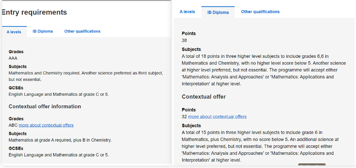Screen dimensions: 356x168
Task: Click the AAA grades value
Action: point(13,58)
